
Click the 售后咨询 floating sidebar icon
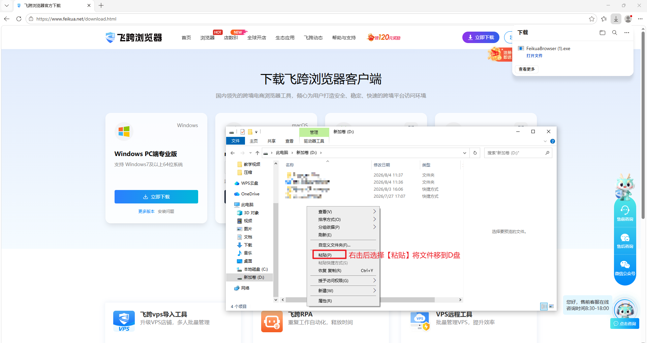tap(625, 241)
